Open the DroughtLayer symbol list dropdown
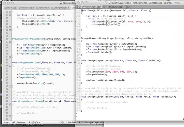 95,122
